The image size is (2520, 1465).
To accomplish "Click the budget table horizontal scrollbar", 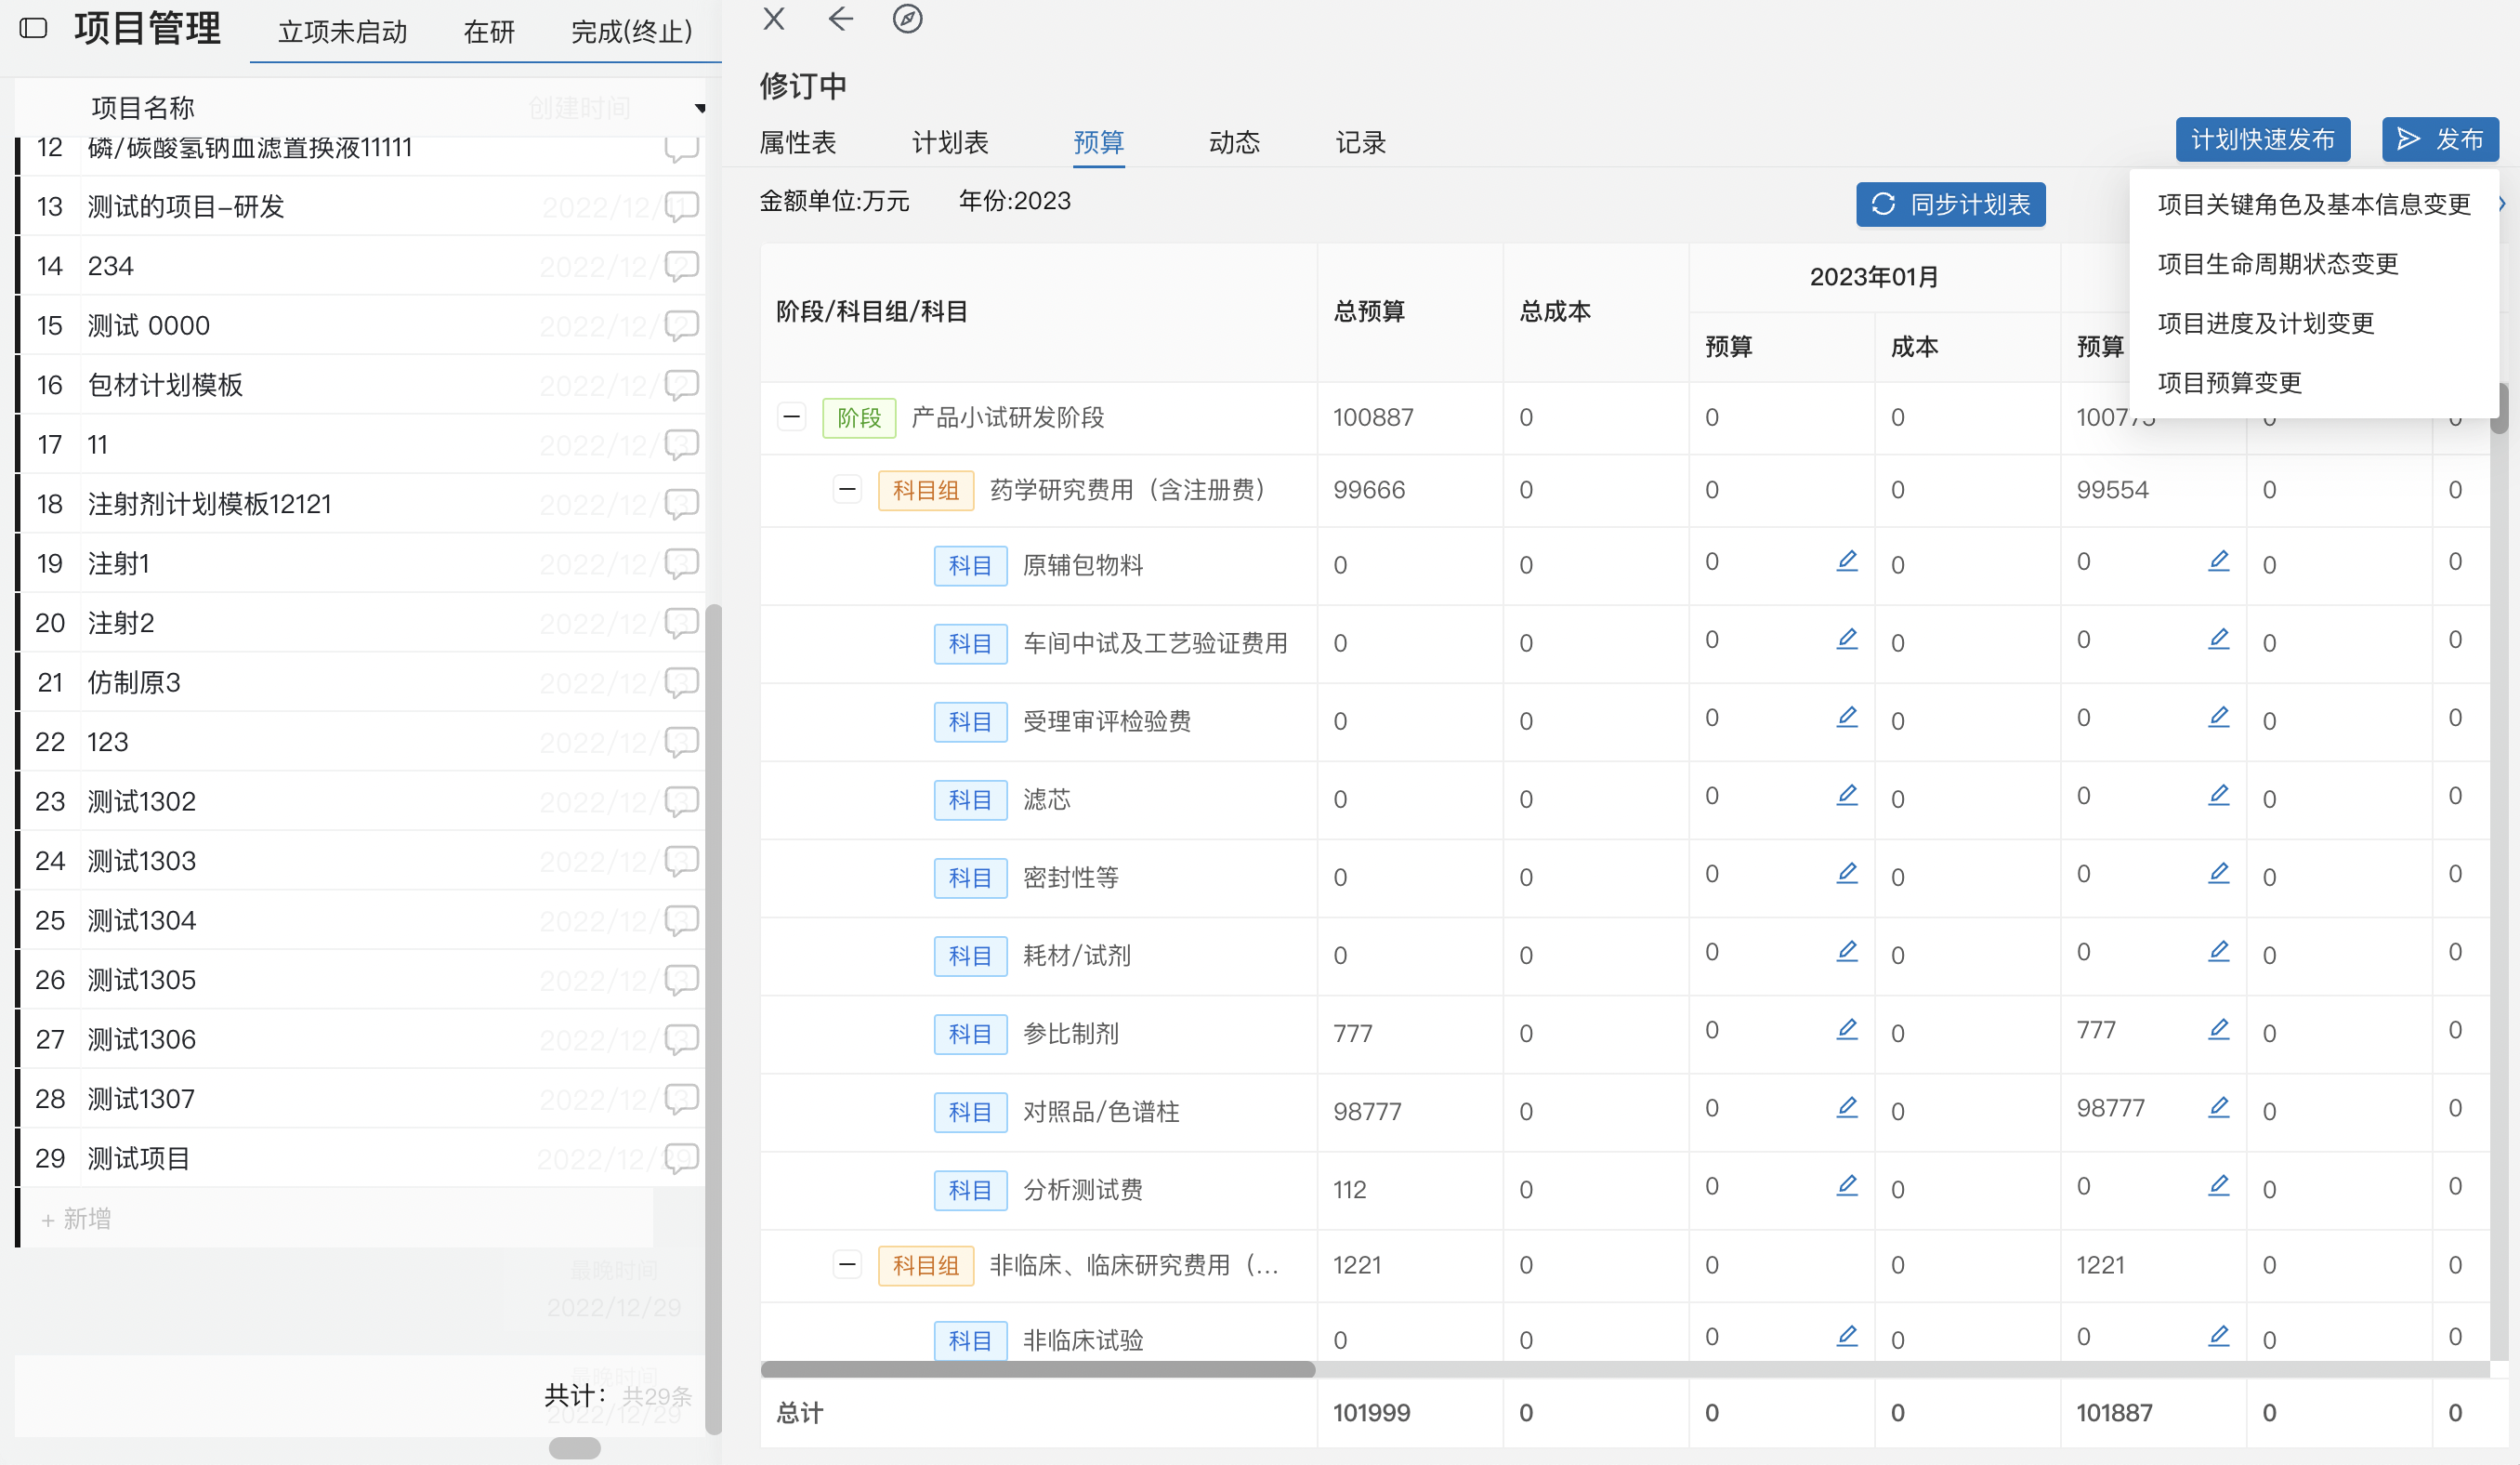I will 1037,1369.
